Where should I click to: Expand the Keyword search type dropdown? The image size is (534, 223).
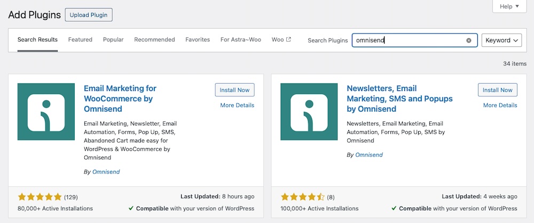501,40
